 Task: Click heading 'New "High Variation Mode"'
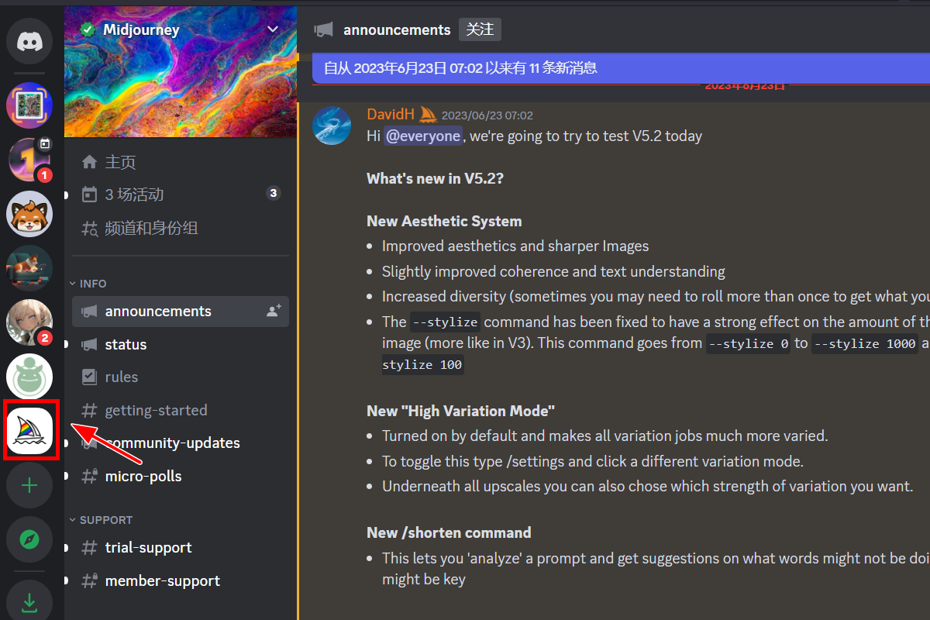click(x=461, y=411)
